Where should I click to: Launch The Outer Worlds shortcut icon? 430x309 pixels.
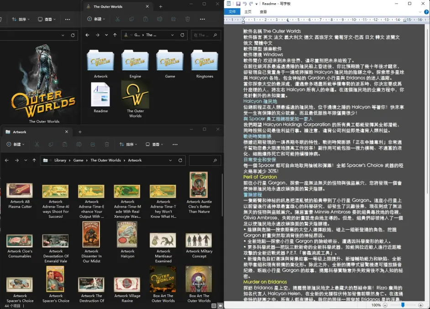click(135, 94)
